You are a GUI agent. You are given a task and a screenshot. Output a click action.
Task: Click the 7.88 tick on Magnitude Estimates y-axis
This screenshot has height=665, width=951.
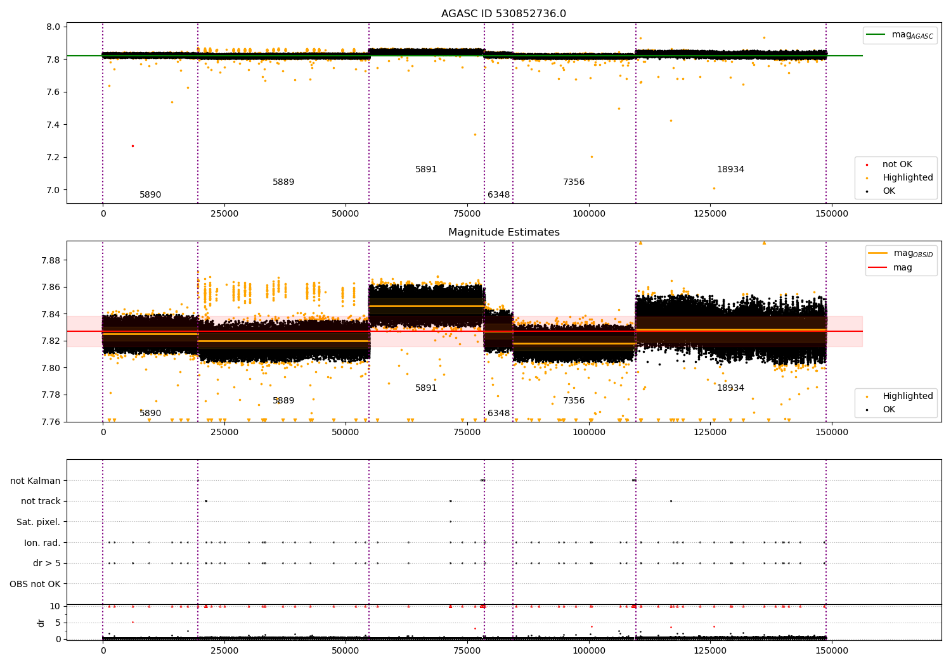coord(51,260)
